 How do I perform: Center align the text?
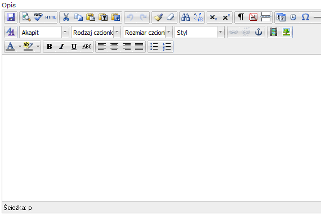(114, 47)
